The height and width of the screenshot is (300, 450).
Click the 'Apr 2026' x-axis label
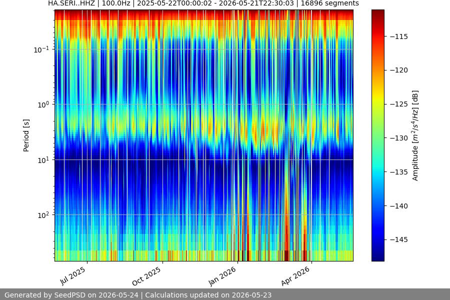point(295,276)
